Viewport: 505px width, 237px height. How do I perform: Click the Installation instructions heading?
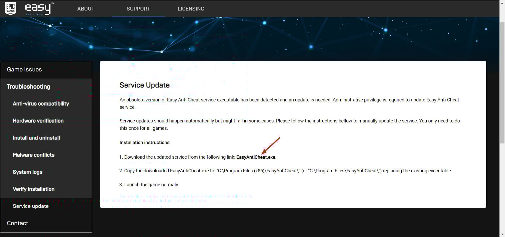point(144,142)
